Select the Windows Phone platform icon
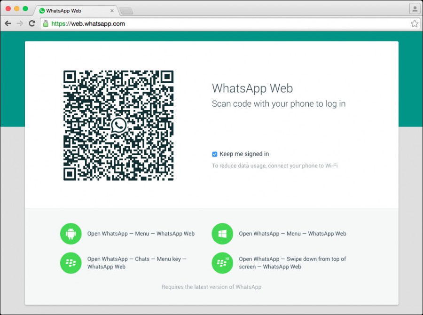The image size is (423, 315). tap(222, 234)
